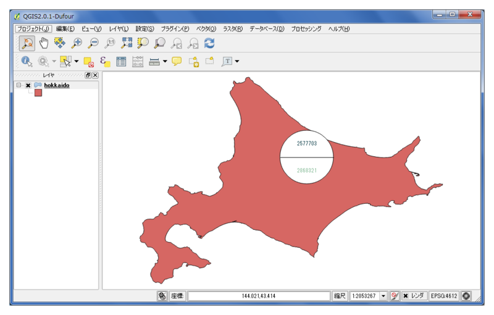Click the toggle extents and mouse position icon
The width and height of the screenshot is (494, 315).
coord(162,296)
